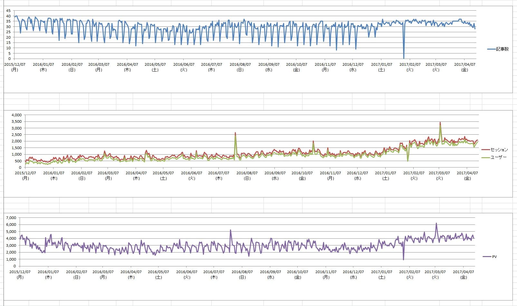Click red line marker beside セッション legend
The image size is (517, 306).
point(485,150)
